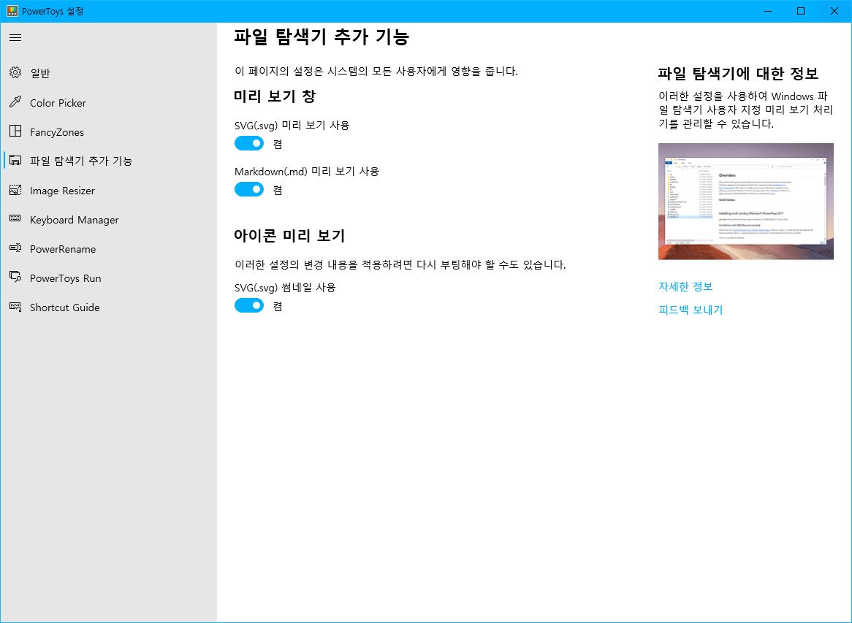This screenshot has width=852, height=623.
Task: Disable Markdown(.md) 미리 보기 사용 toggle
Action: (x=249, y=190)
